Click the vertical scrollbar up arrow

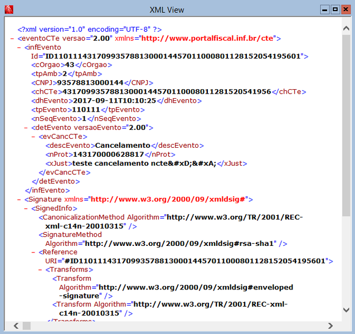click(x=346, y=28)
